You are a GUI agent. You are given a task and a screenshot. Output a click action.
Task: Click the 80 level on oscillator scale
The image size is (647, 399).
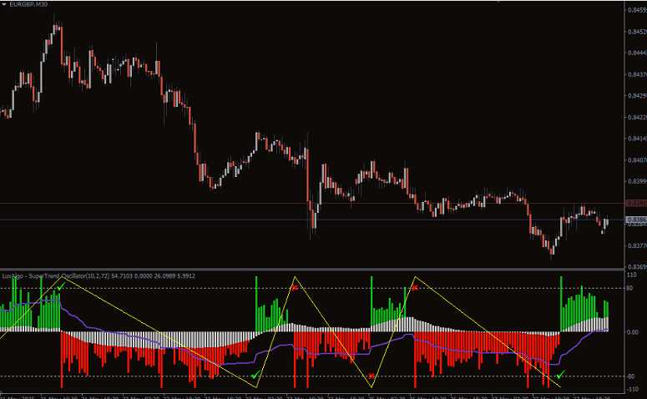[630, 288]
